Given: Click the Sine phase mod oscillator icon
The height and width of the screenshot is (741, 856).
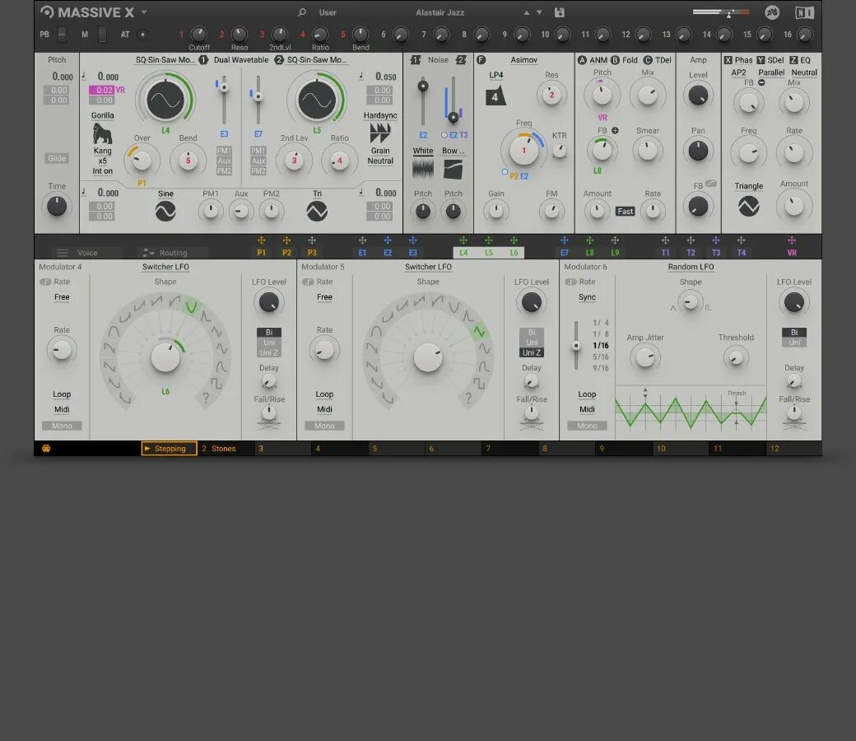Looking at the screenshot, I should click(x=165, y=212).
